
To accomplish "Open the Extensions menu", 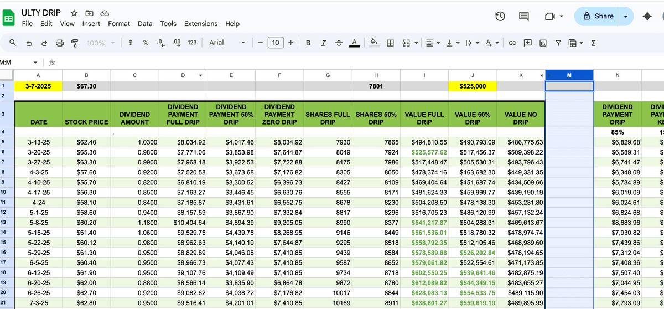I will [201, 24].
